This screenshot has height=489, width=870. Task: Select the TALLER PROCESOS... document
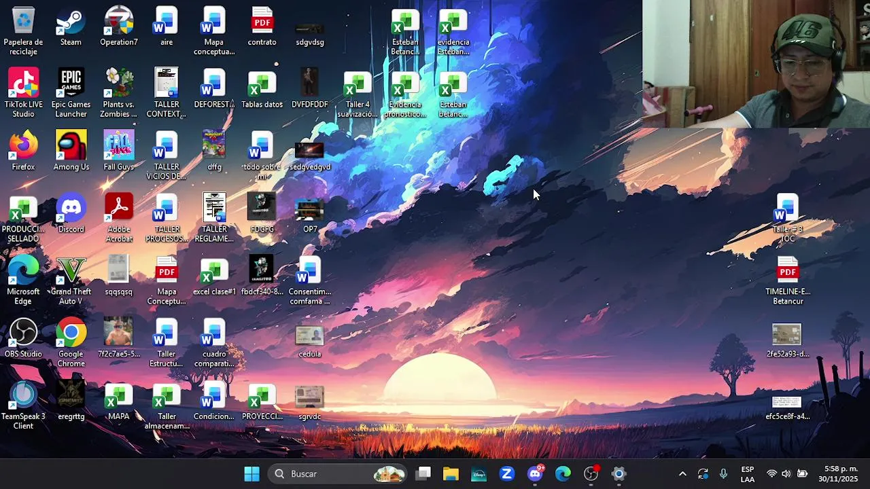pos(167,218)
